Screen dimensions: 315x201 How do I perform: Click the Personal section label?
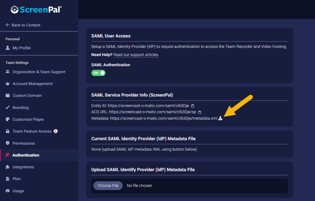tap(13, 39)
